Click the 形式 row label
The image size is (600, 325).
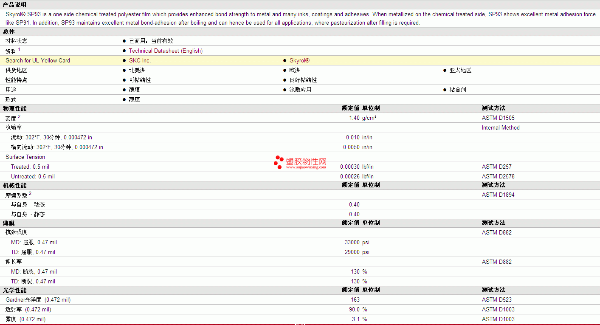(11, 99)
